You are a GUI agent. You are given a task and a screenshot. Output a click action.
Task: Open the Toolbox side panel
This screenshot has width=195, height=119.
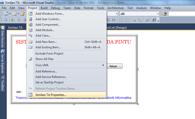(2, 83)
